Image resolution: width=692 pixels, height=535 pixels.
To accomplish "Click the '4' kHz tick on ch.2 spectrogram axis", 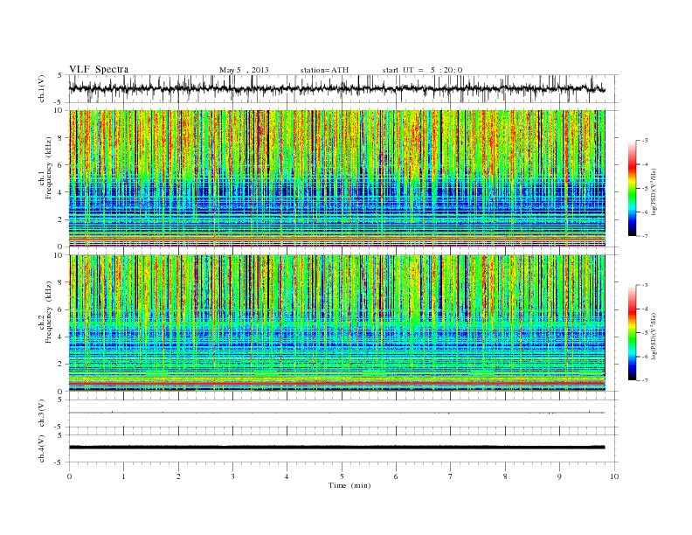I will coord(60,337).
